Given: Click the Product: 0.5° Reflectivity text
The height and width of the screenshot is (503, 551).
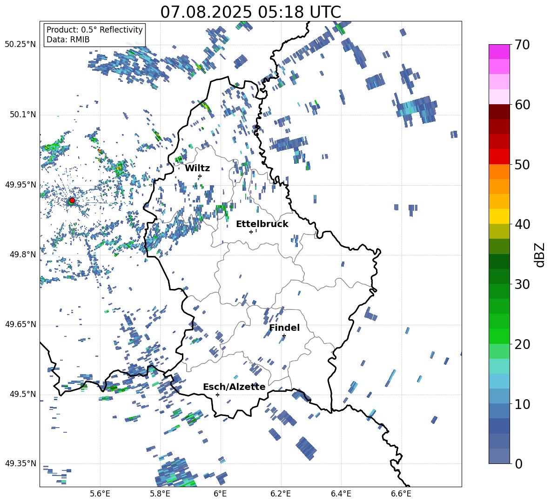Looking at the screenshot, I should 94,29.
